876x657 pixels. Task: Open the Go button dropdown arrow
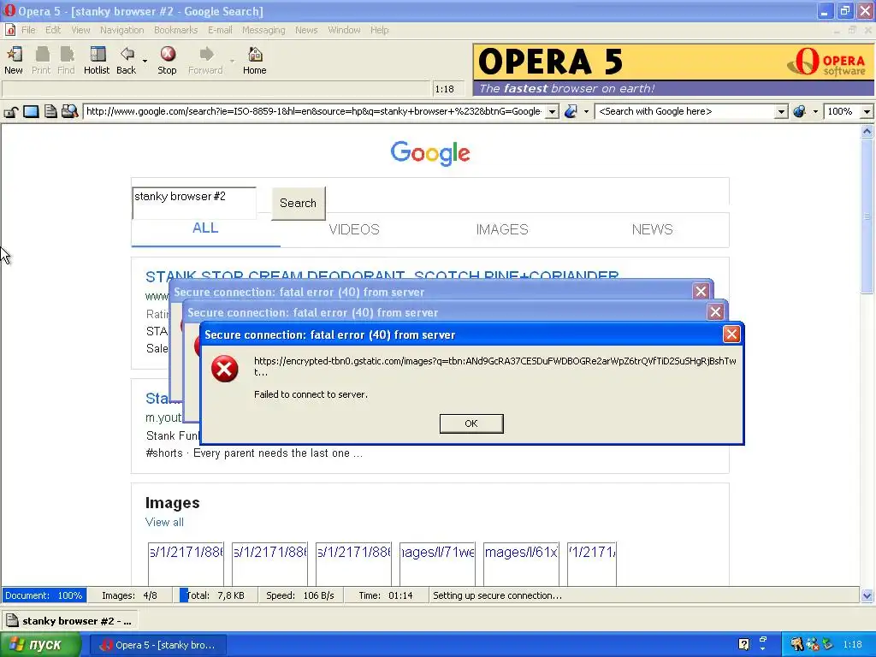[586, 112]
